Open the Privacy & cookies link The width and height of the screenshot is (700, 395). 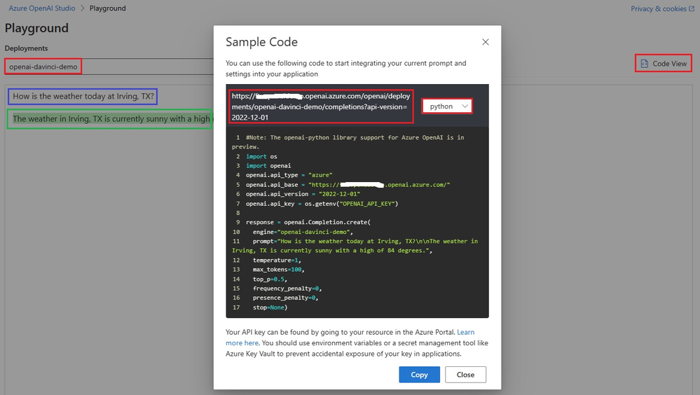click(659, 8)
